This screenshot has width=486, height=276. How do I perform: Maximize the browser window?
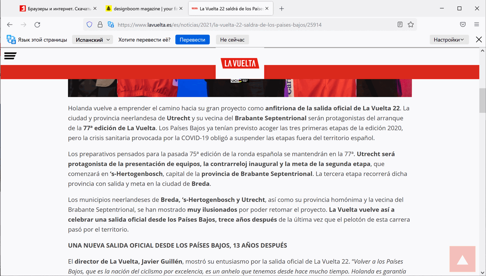[459, 8]
